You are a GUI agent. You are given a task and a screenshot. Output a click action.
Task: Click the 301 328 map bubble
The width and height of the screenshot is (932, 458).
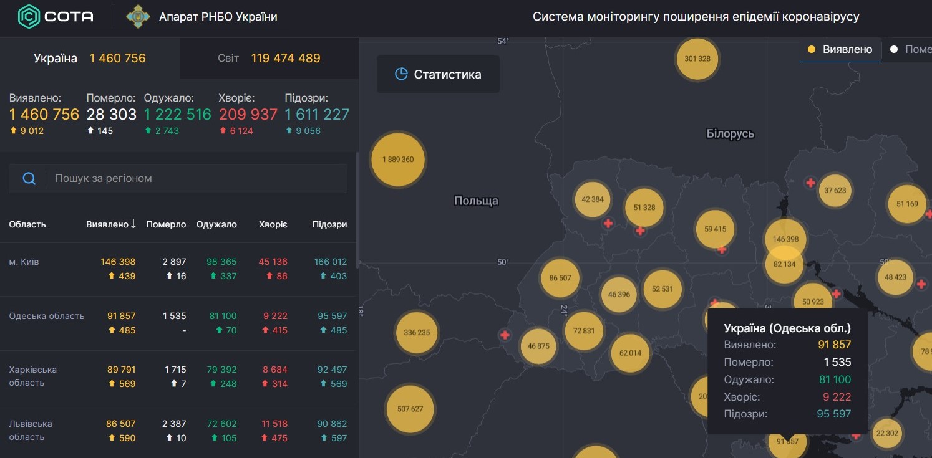(x=697, y=59)
